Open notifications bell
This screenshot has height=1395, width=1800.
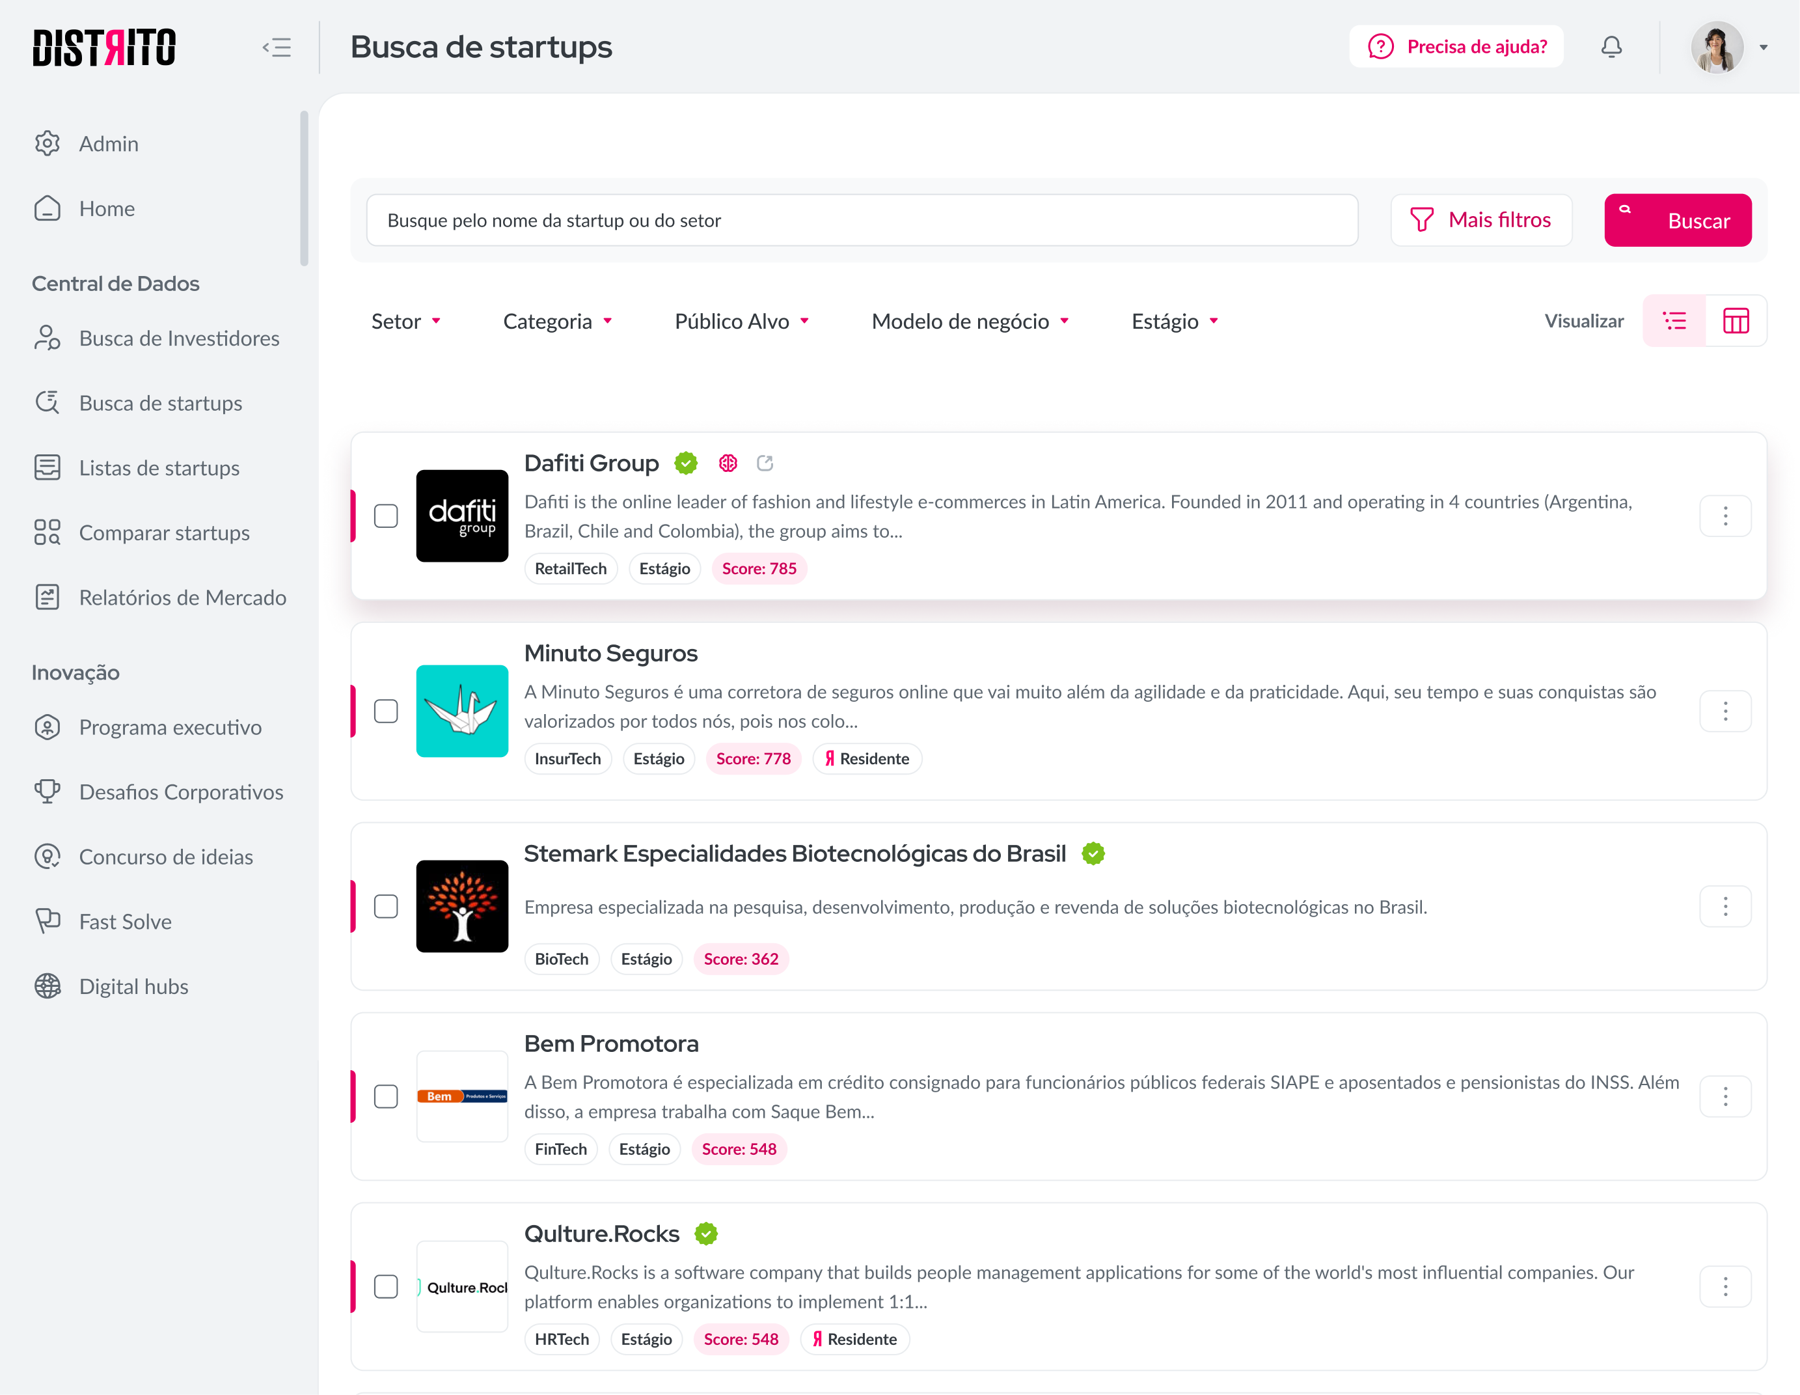tap(1611, 47)
